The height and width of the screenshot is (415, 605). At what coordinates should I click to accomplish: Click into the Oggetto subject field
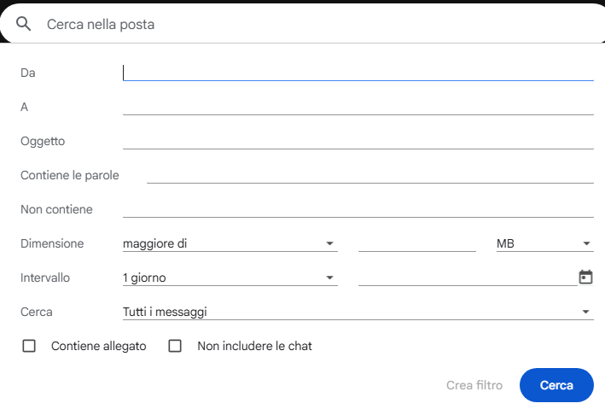point(358,141)
